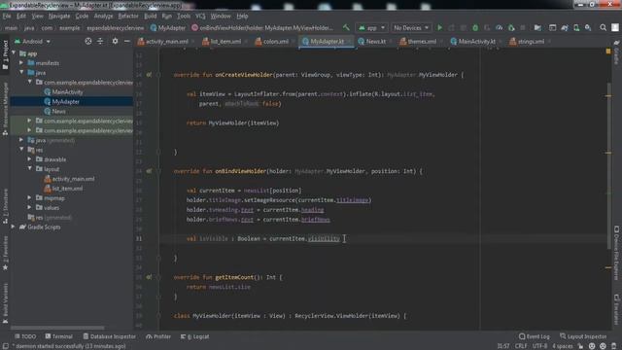Expand the mipmap folder
The height and width of the screenshot is (350, 622).
click(30, 197)
